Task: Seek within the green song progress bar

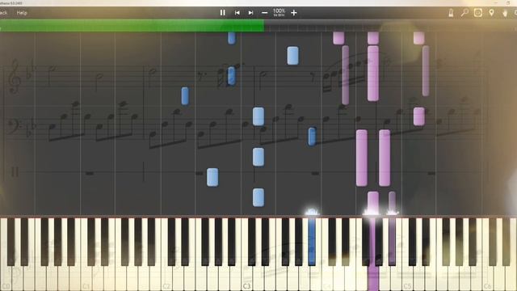Action: pos(132,25)
